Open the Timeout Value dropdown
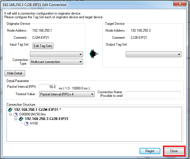The image size is (190, 159). 67,94
